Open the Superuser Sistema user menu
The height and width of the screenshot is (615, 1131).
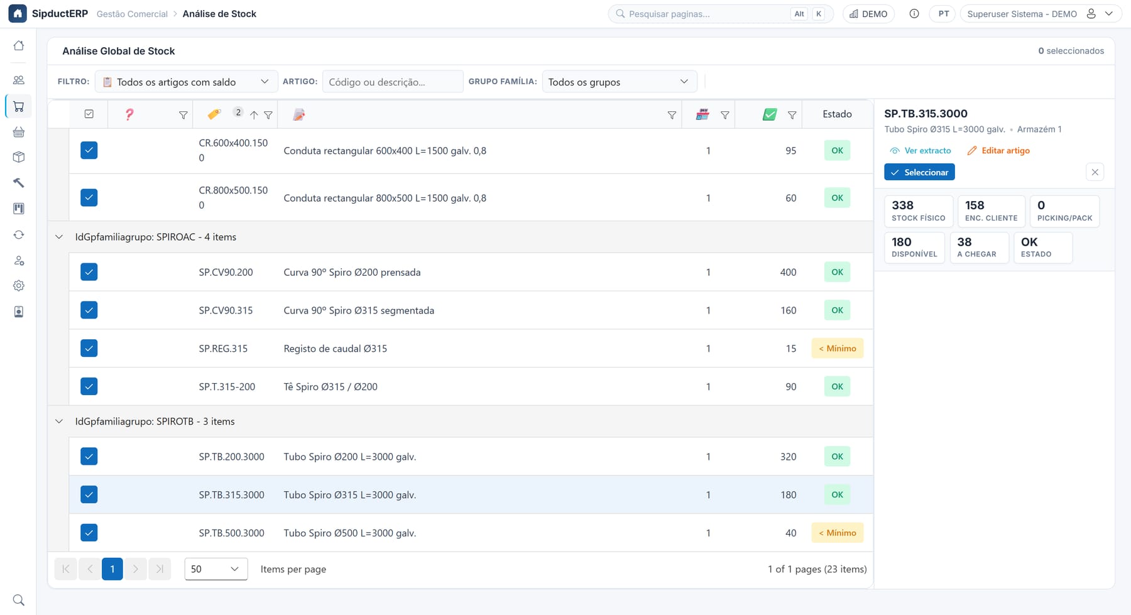pos(1040,14)
